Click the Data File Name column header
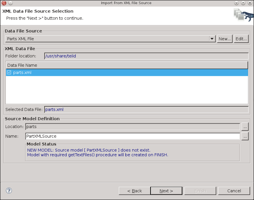The width and height of the screenshot is (254, 200). [x=127, y=65]
